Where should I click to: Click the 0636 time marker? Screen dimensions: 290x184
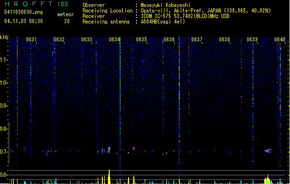pyautogui.click(x=169, y=40)
